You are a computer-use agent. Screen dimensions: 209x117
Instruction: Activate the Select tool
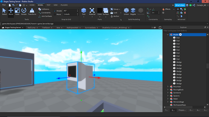tap(4, 11)
